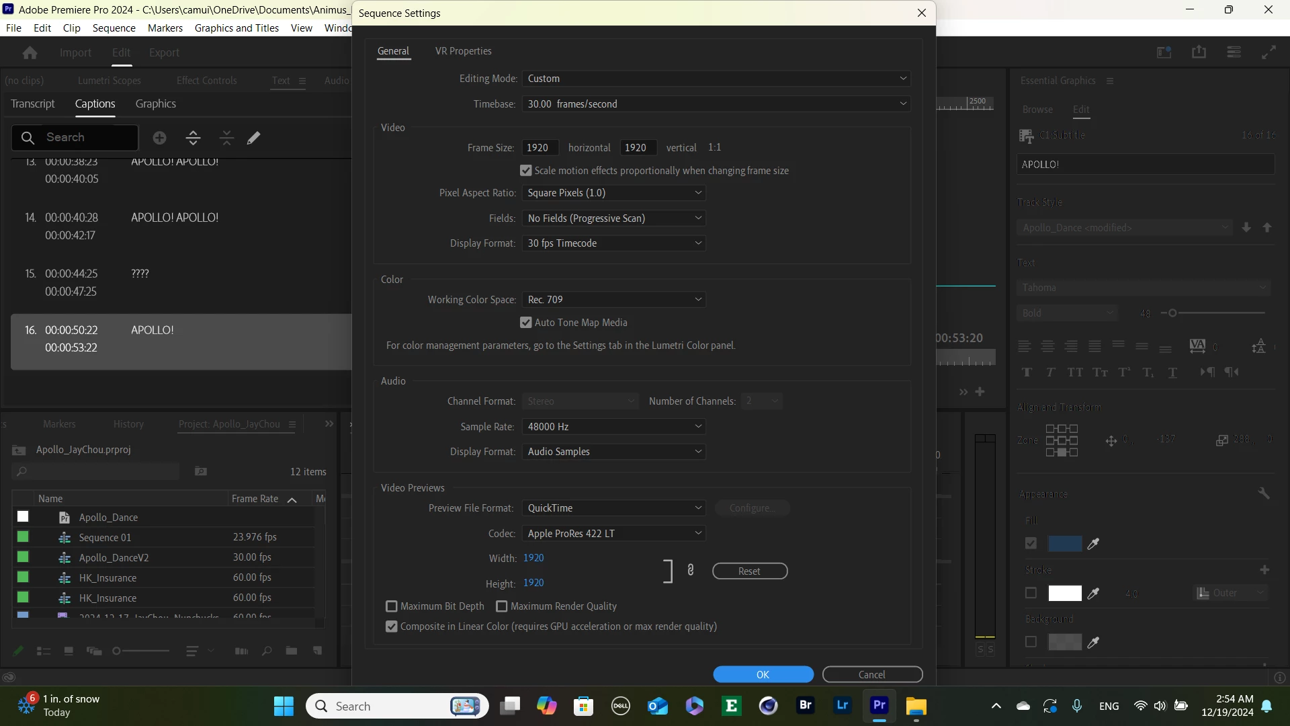Viewport: 1290px width, 726px height.
Task: Click the chain link icon beside Width/Height
Action: pyautogui.click(x=690, y=570)
